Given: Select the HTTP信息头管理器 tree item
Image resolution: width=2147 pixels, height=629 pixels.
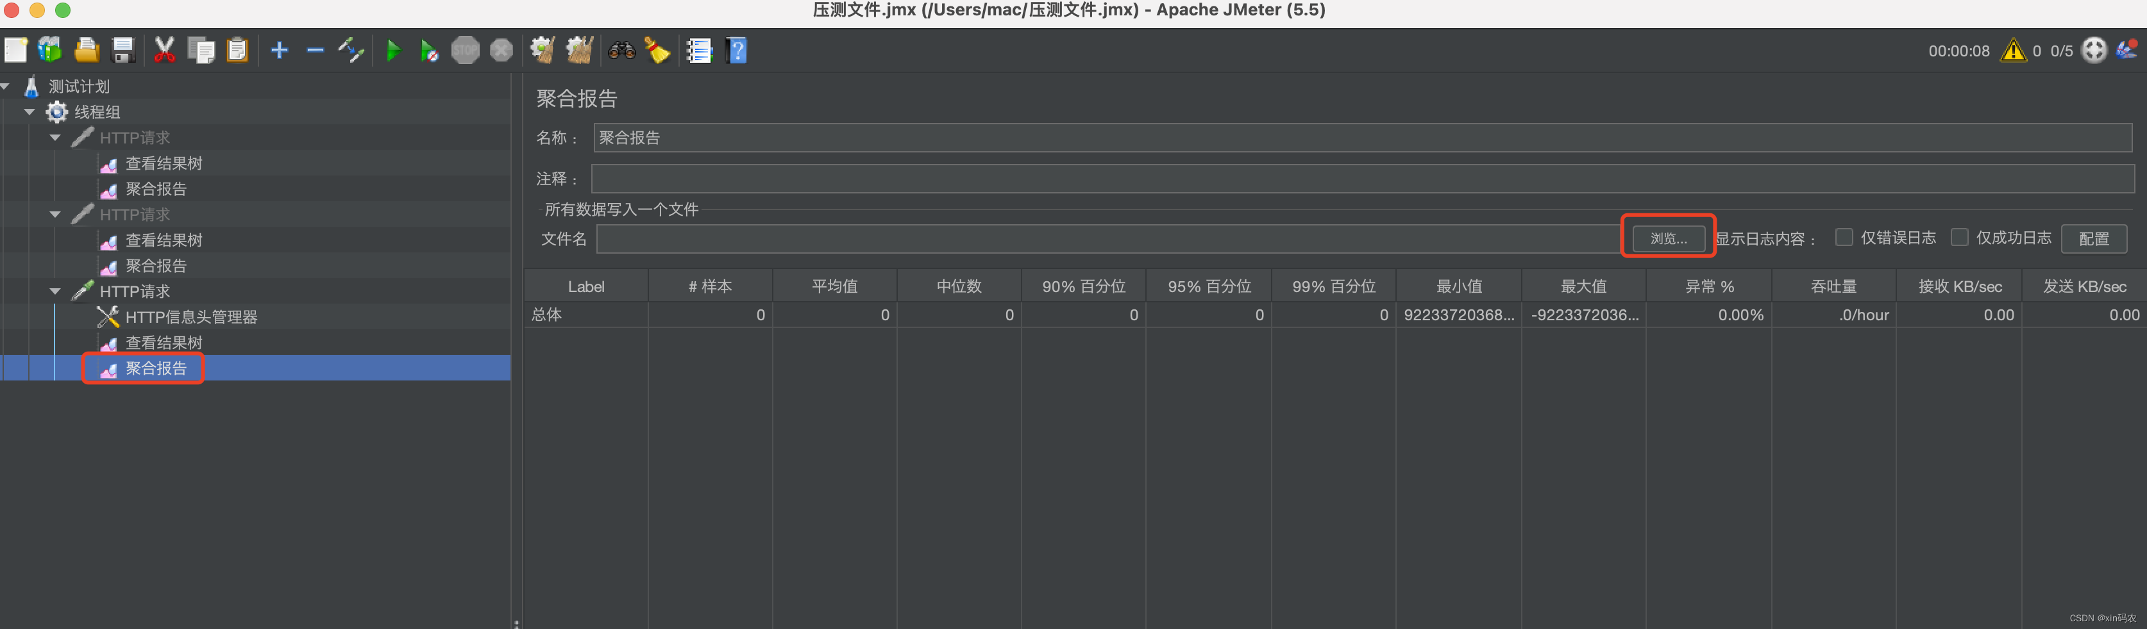Looking at the screenshot, I should coord(192,317).
